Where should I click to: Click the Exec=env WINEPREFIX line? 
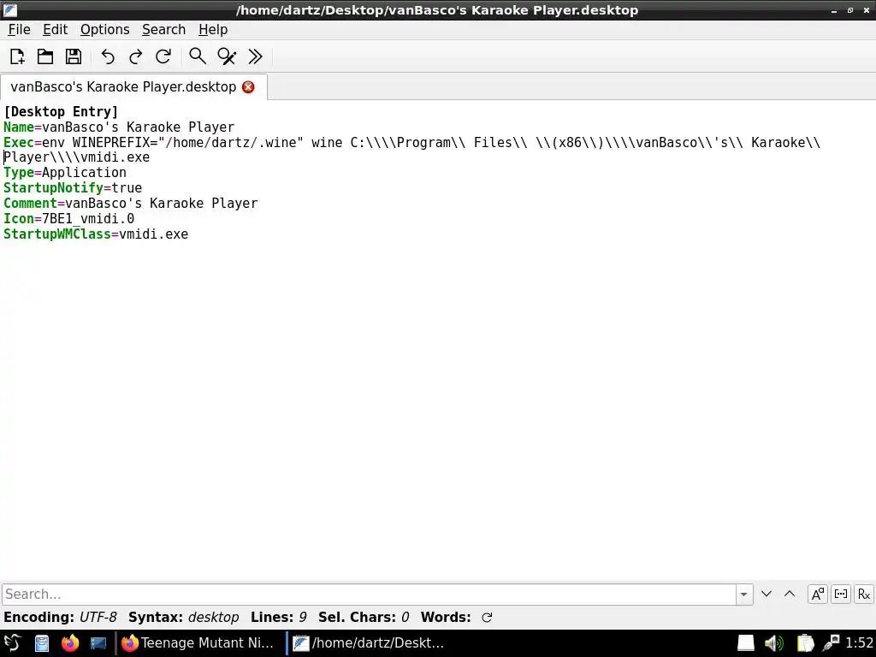(411, 143)
